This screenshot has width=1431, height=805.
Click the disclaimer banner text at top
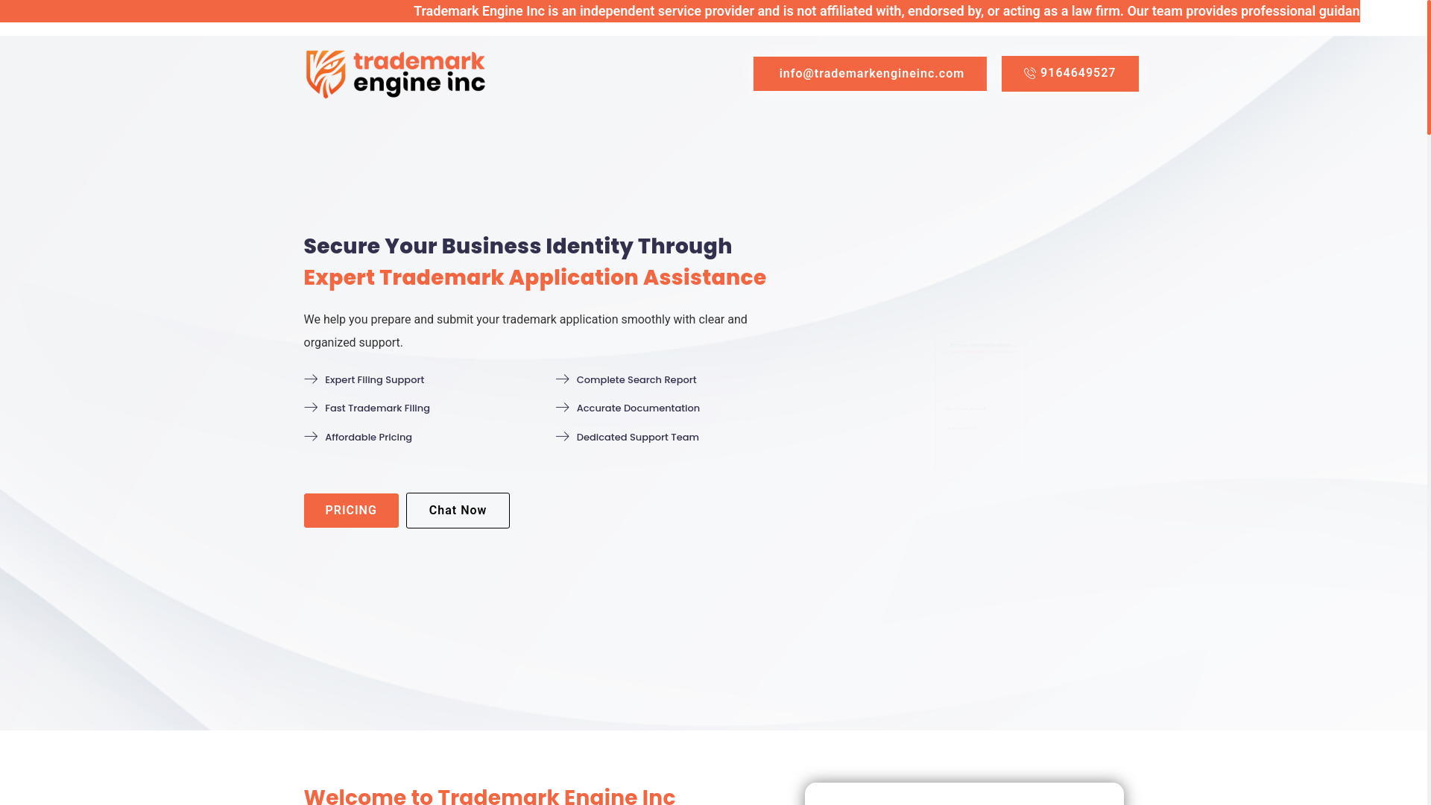click(887, 11)
